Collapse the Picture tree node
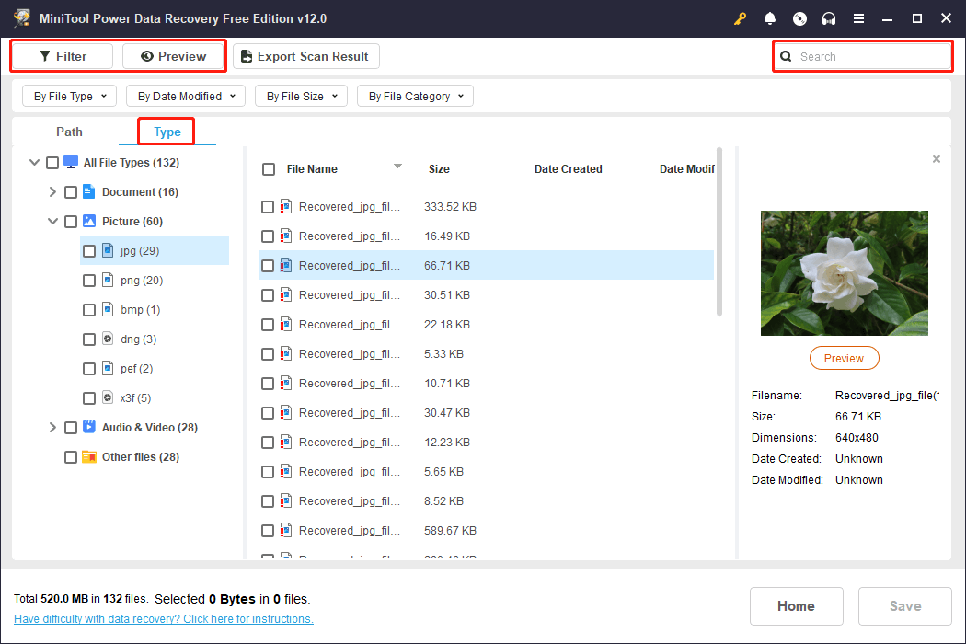Image resolution: width=966 pixels, height=644 pixels. pos(53,221)
